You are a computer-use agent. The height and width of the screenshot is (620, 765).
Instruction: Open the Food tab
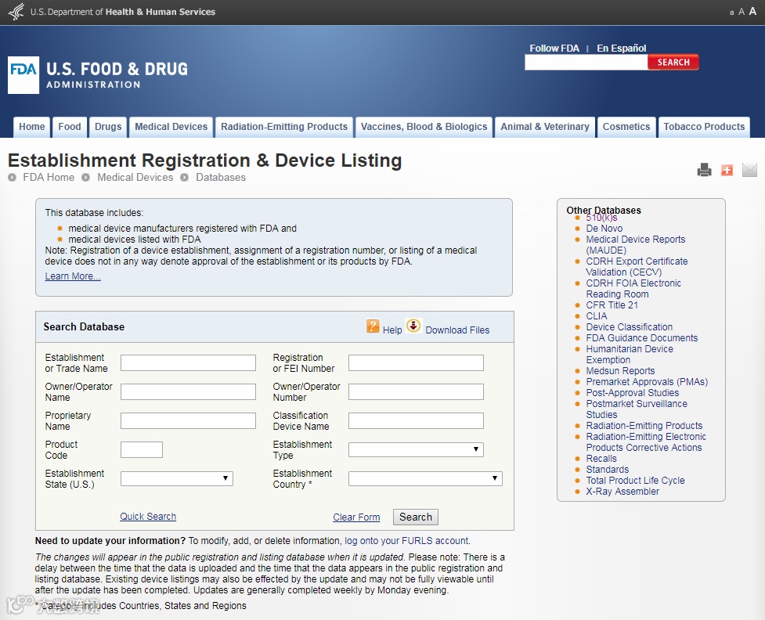click(x=70, y=127)
